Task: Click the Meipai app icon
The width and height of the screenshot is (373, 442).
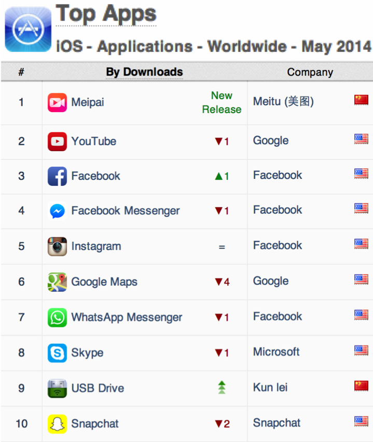Action: (x=57, y=103)
